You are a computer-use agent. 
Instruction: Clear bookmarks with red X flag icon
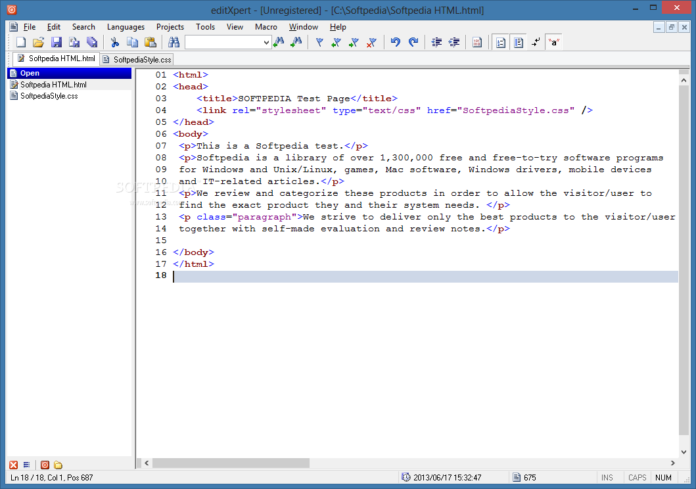click(371, 42)
